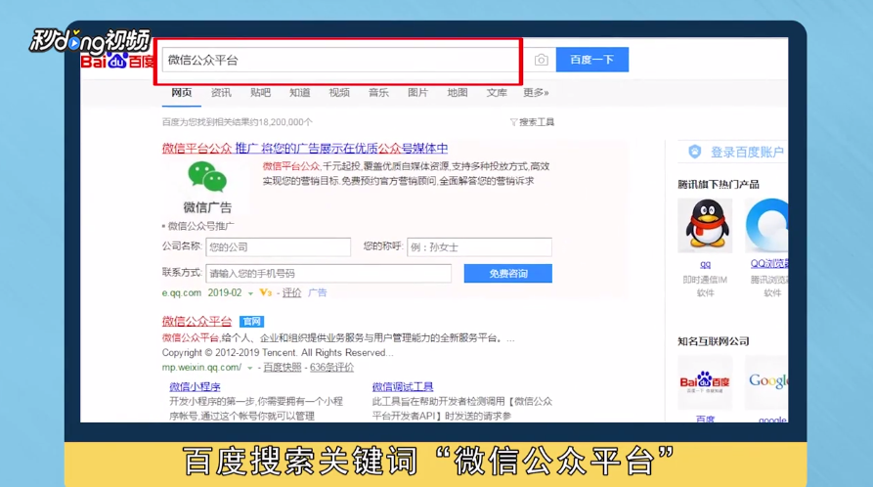
Task: Open the QQ browser icon
Action: (x=766, y=226)
